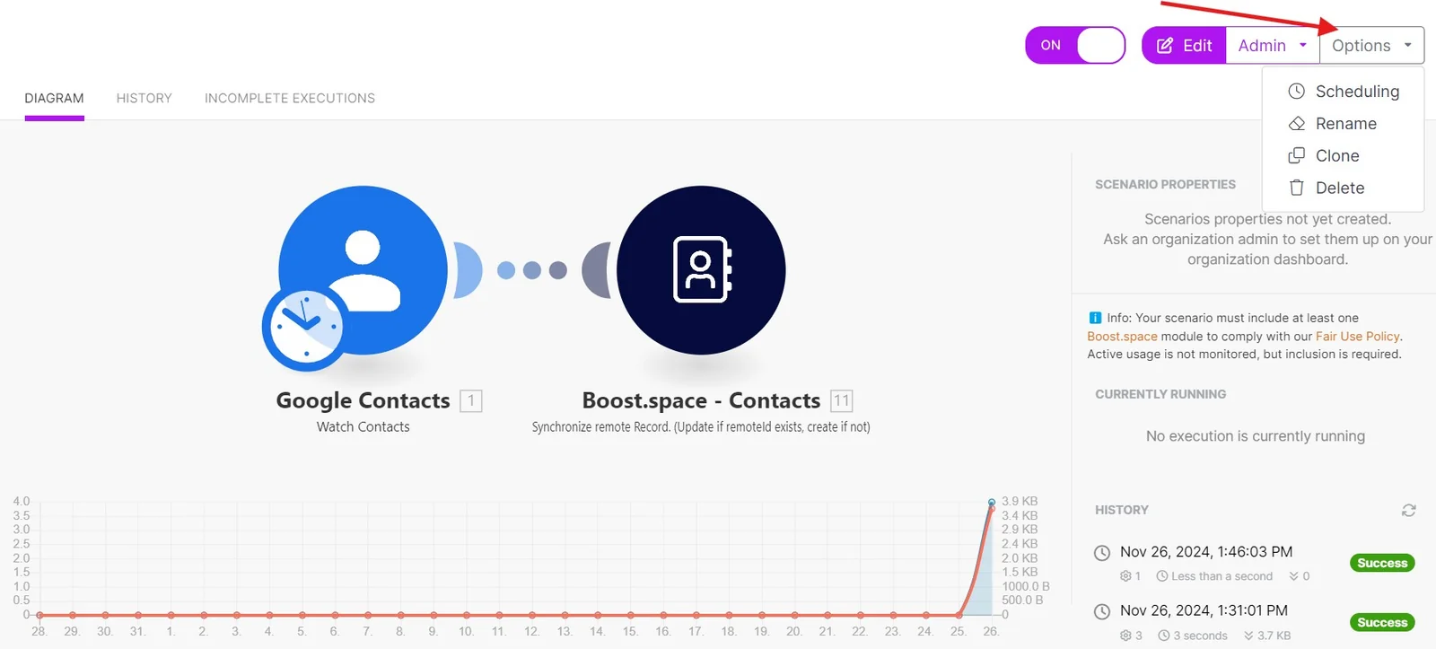
Task: Click the Clone copy icon
Action: tap(1297, 156)
